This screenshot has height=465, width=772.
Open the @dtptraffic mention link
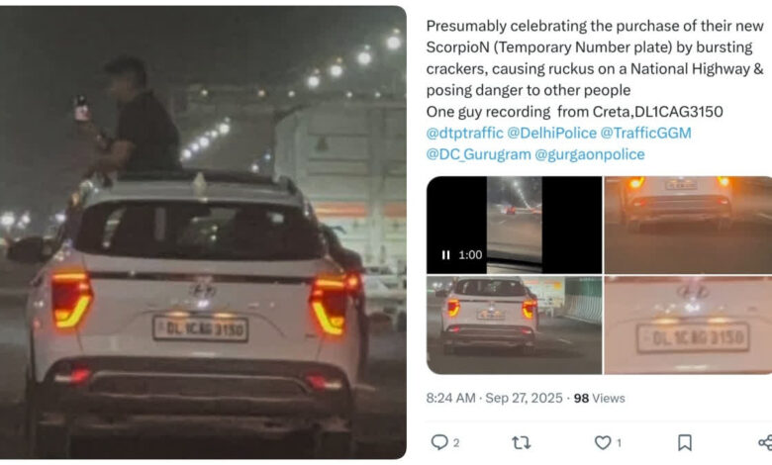click(x=464, y=133)
